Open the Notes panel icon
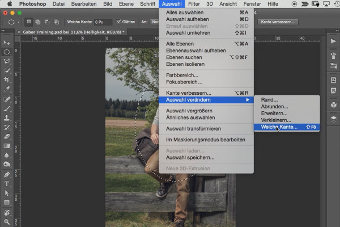 click(333, 90)
